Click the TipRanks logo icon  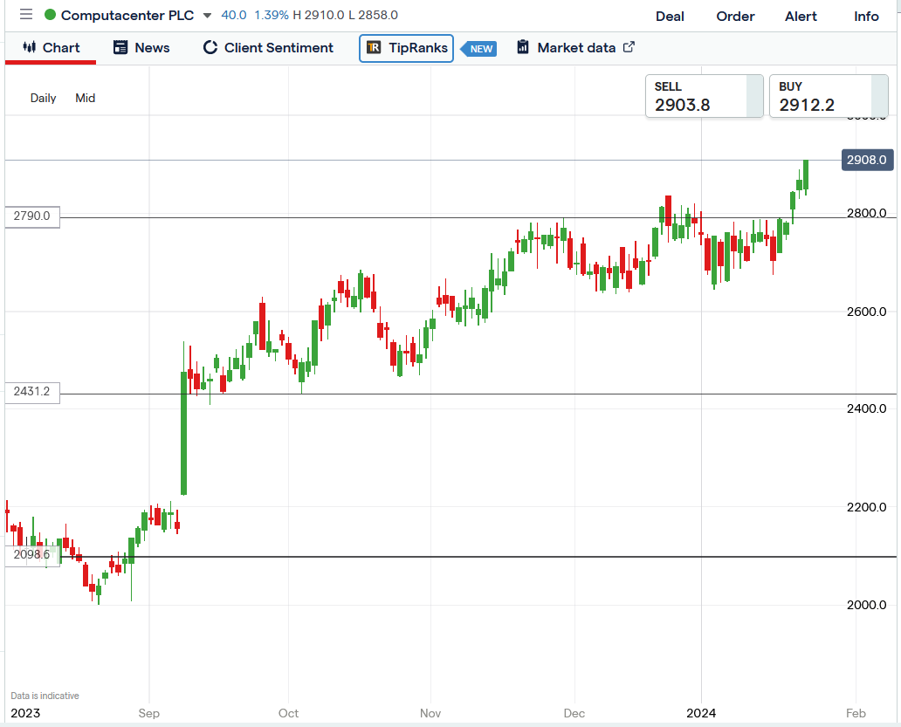click(374, 48)
